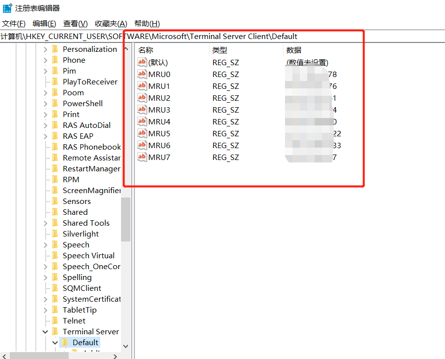The image size is (445, 359).
Task: Select the Speech Virtual tree key
Action: tap(88, 255)
